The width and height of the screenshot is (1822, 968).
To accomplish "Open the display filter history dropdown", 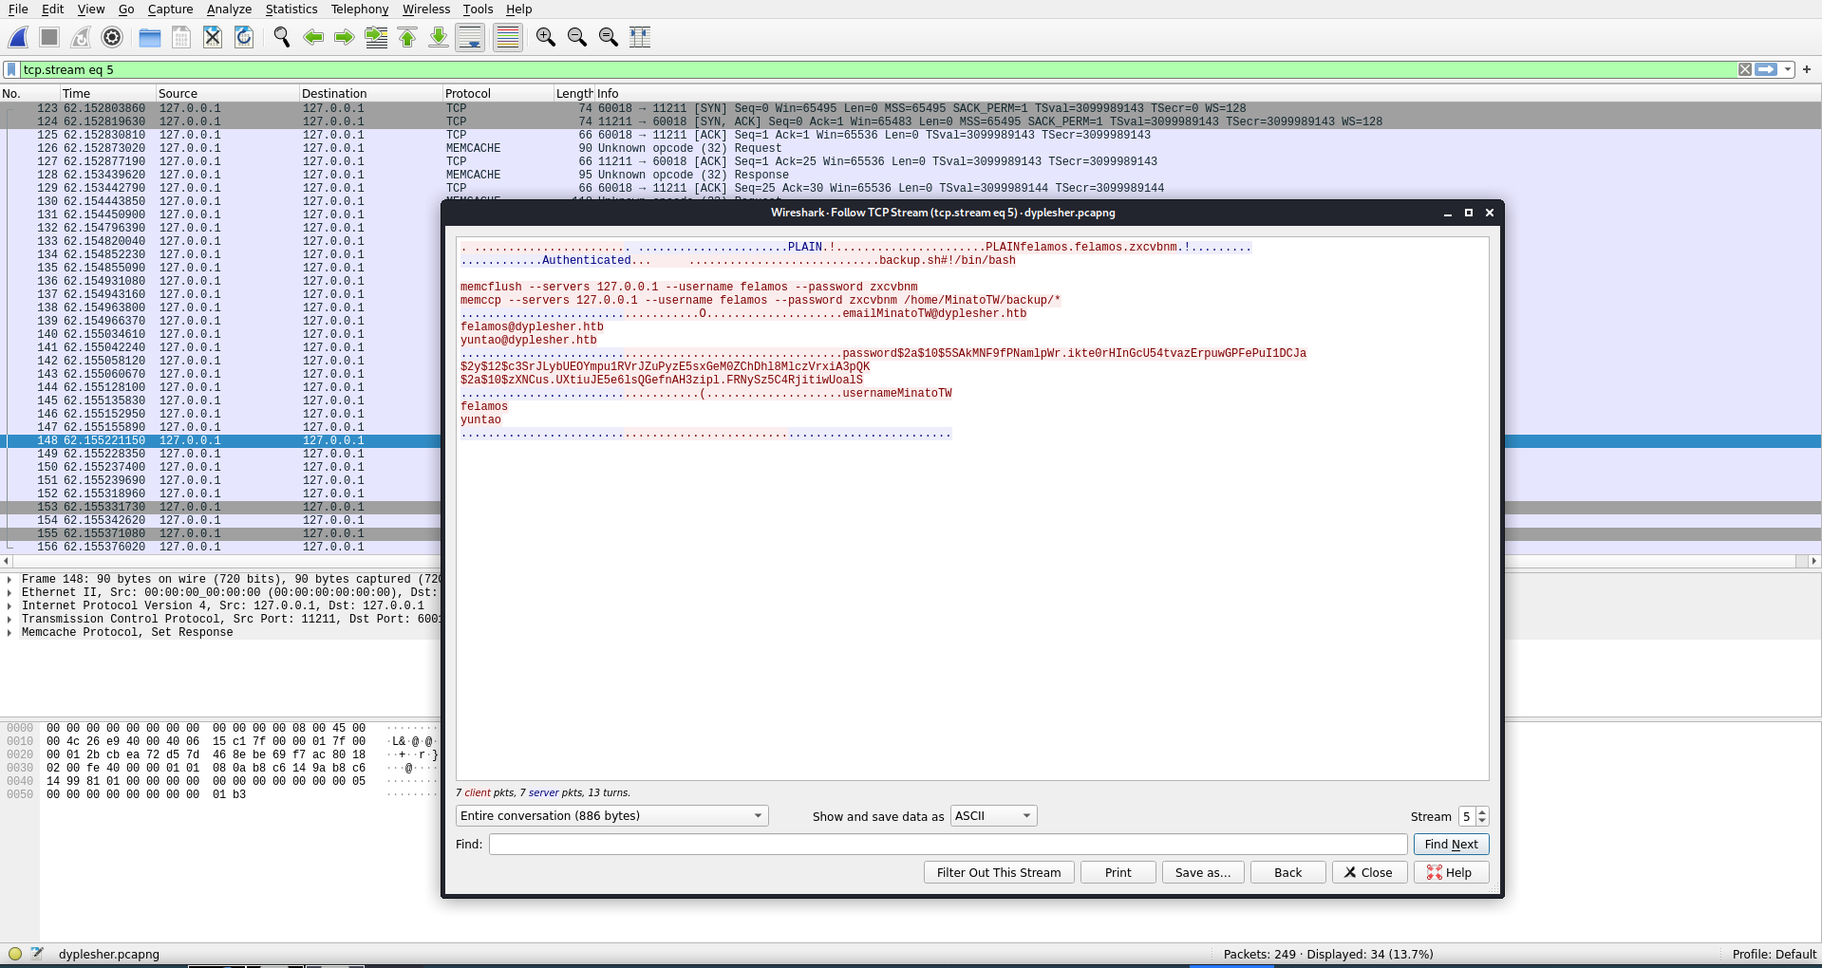I will click(1788, 69).
